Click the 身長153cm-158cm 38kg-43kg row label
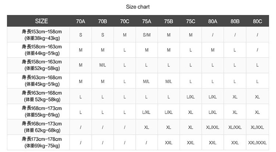The width and height of the screenshot is (276, 152). coord(42,35)
